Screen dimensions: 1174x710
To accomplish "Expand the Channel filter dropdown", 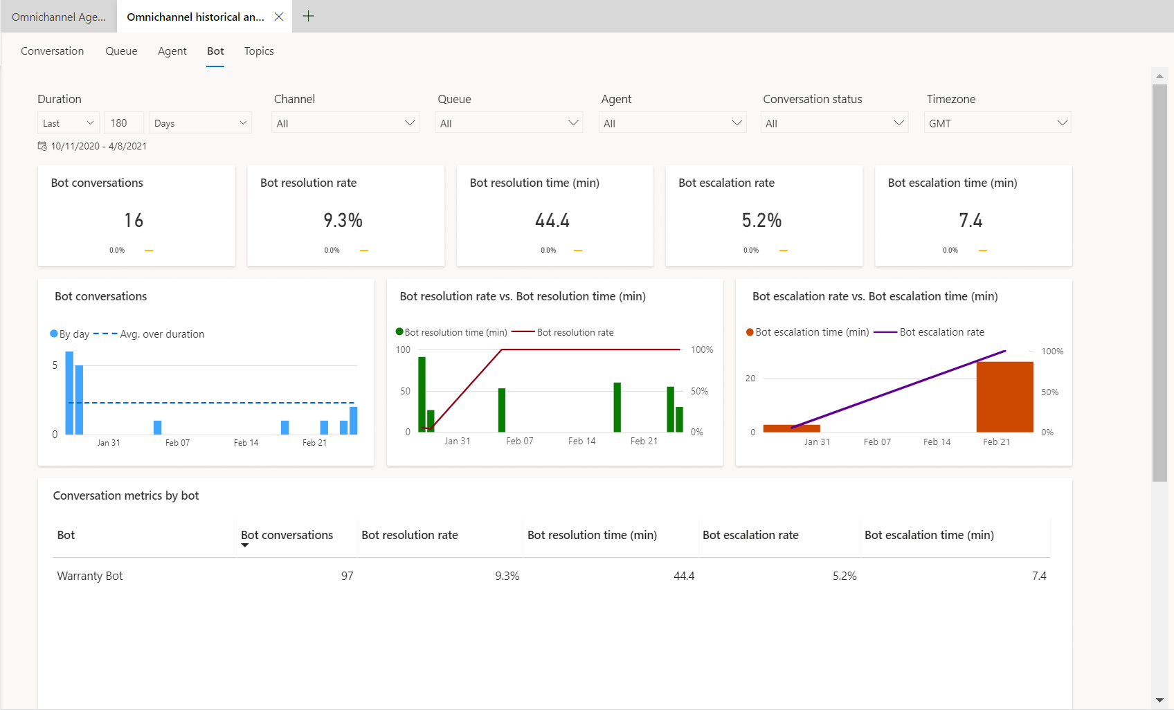I will coord(345,122).
